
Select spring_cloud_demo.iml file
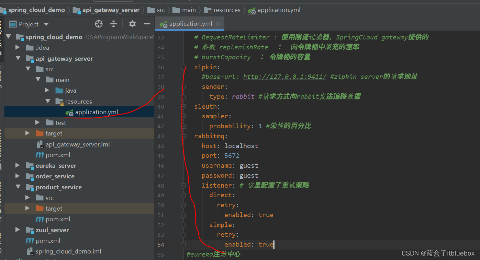coord(68,251)
